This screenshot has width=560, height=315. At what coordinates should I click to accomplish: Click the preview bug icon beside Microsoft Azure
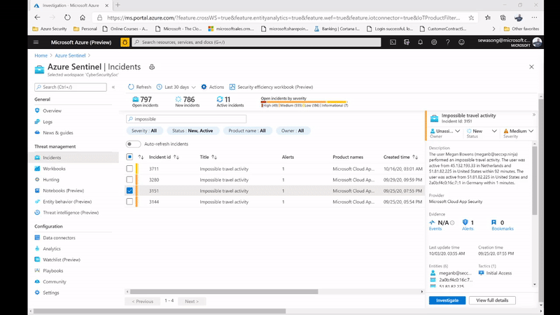click(x=125, y=42)
